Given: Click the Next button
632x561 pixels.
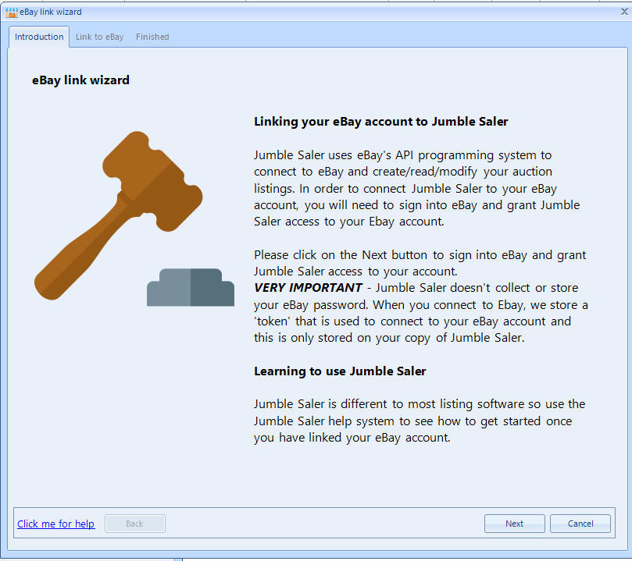Looking at the screenshot, I should [x=514, y=524].
